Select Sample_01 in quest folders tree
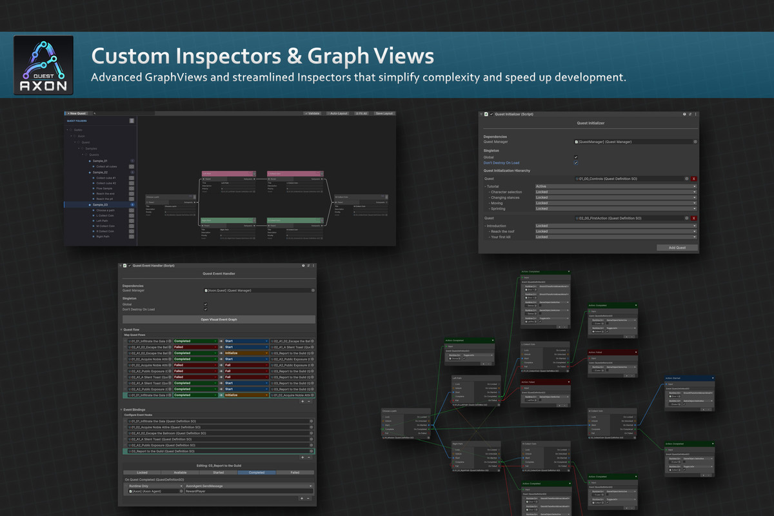 [x=100, y=161]
